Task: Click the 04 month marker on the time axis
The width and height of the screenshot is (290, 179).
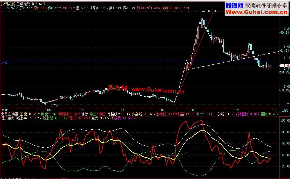Action: point(49,110)
